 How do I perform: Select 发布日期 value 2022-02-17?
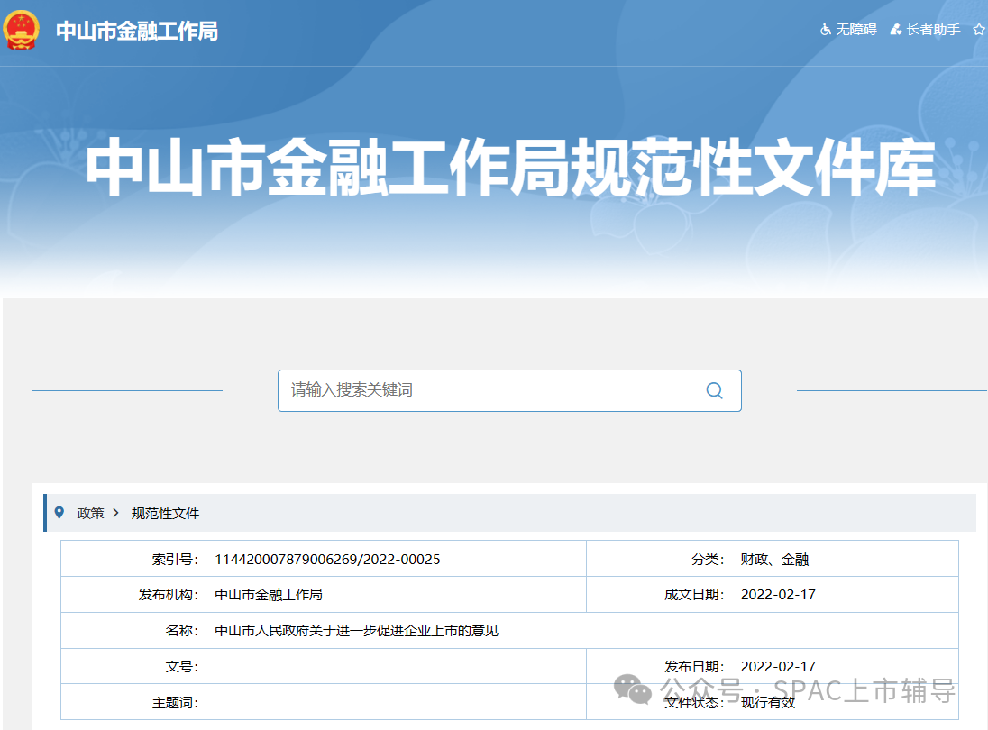[778, 666]
